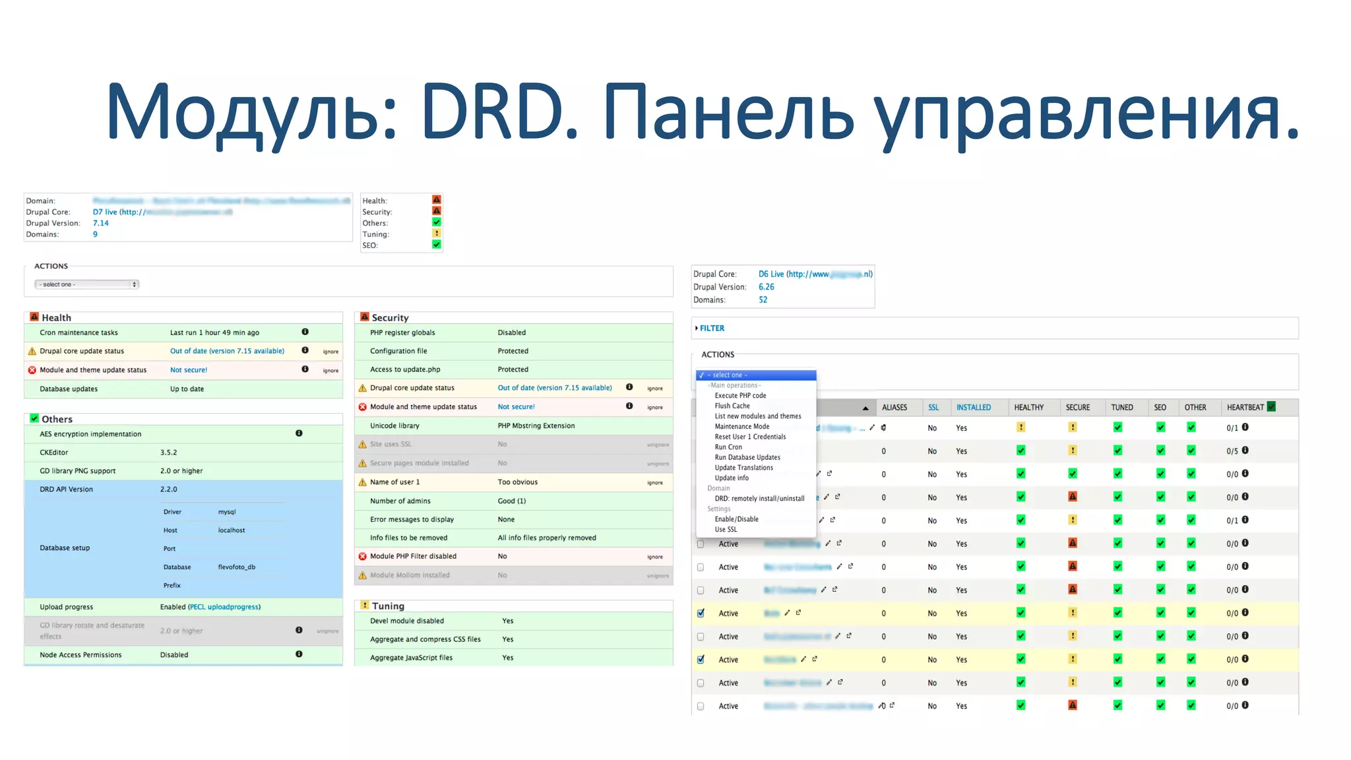Click the red error icon beside Module PHP Filter disabled
The height and width of the screenshot is (760, 1351).
pos(362,556)
